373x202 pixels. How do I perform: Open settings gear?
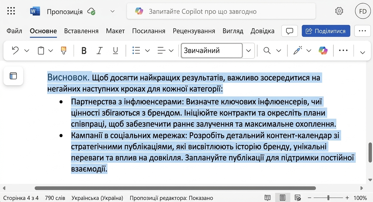[339, 11]
